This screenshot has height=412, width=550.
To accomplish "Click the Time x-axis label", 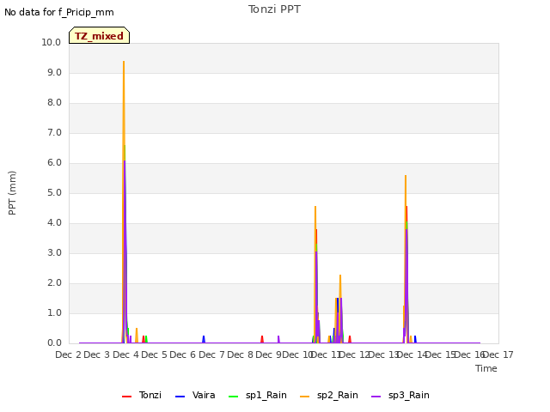I will (x=486, y=368).
